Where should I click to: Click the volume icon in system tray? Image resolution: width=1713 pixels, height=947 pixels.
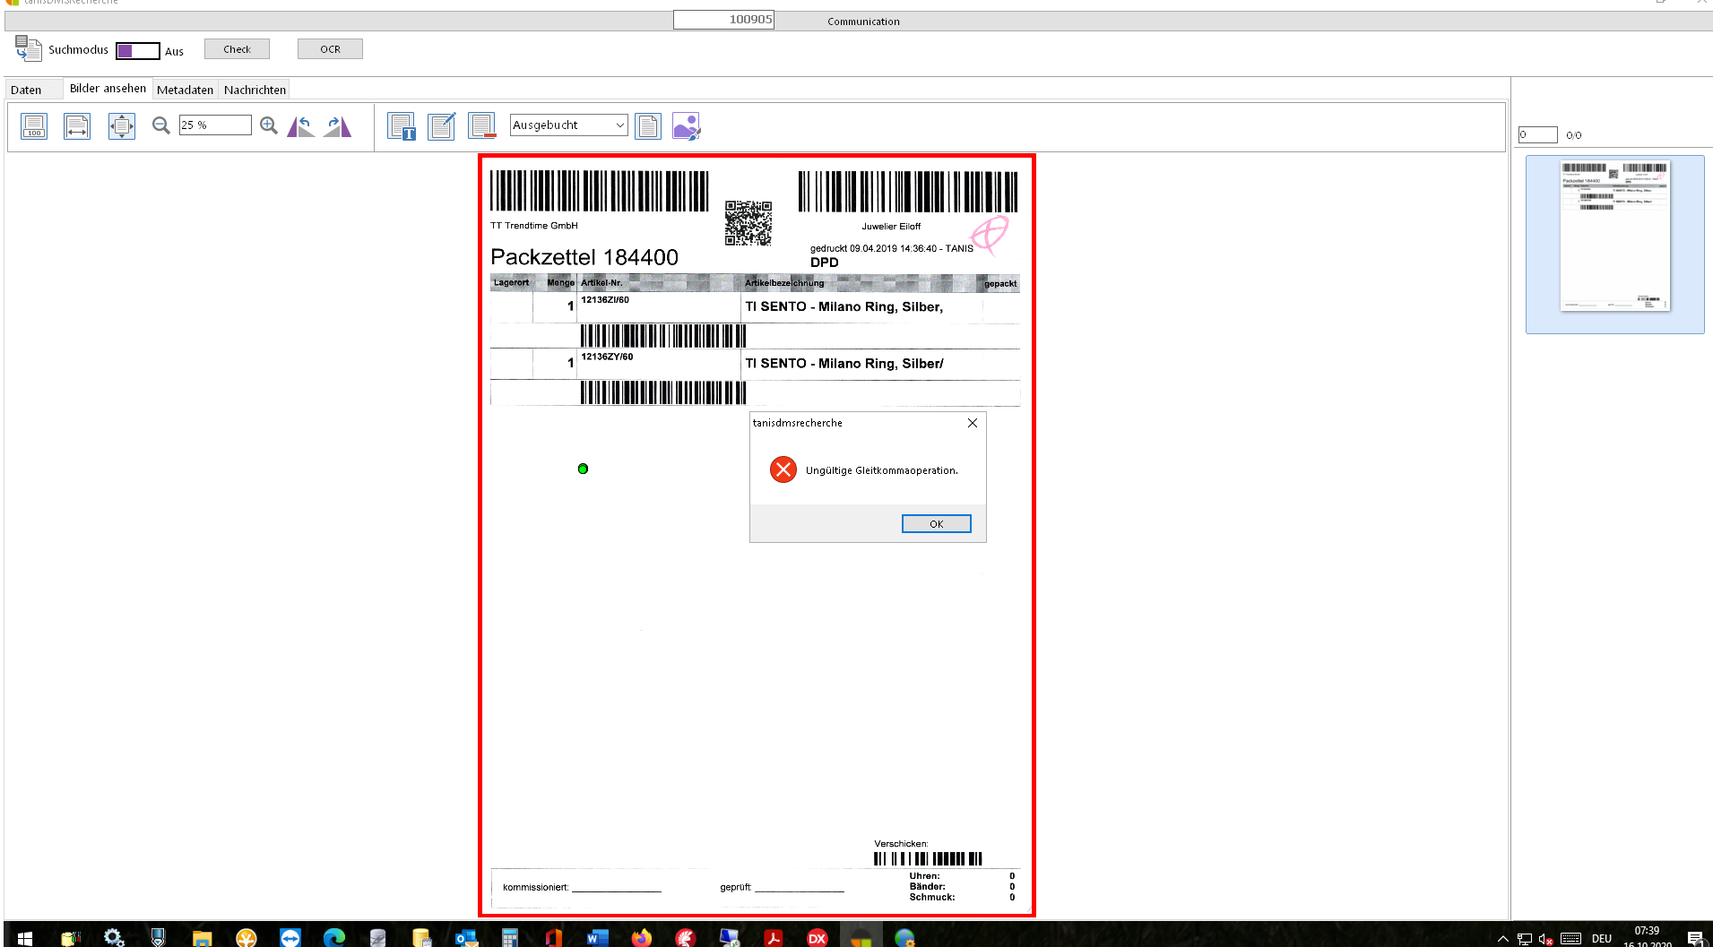click(x=1545, y=939)
